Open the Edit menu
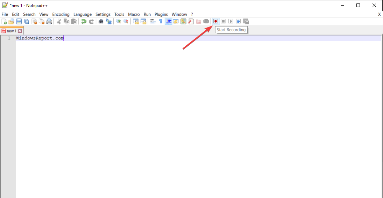Image resolution: width=383 pixels, height=198 pixels. [15, 14]
